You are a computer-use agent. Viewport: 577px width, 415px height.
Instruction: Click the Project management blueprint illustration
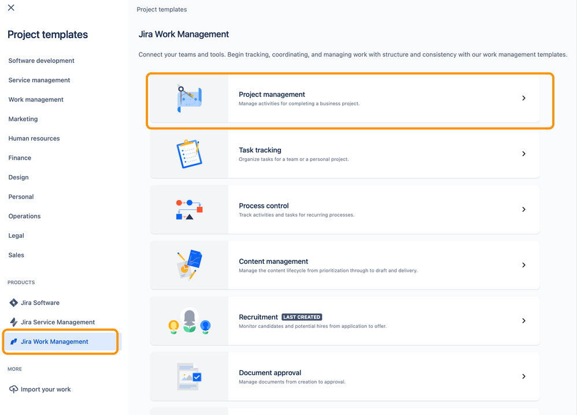(x=189, y=99)
